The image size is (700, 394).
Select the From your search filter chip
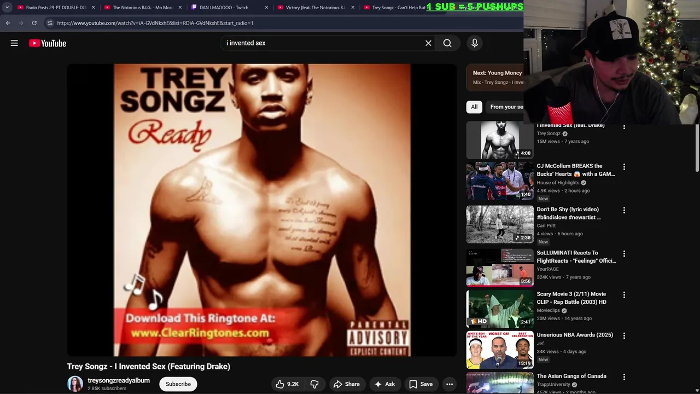(506, 107)
